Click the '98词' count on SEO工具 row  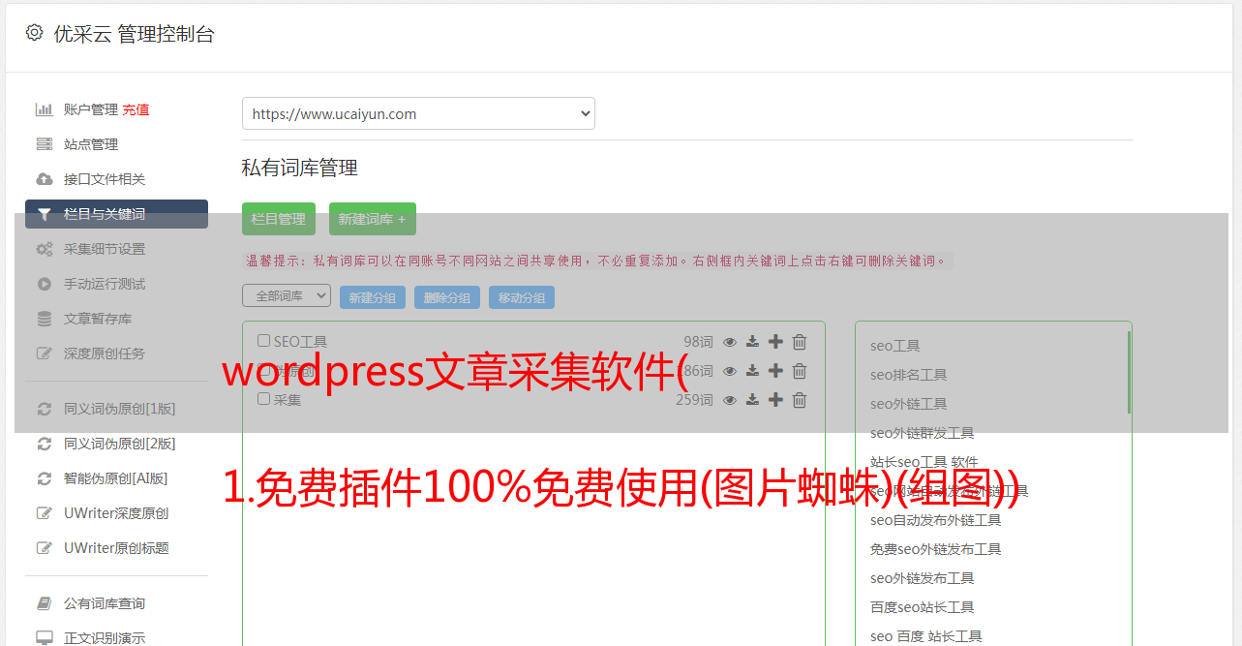[x=698, y=342]
